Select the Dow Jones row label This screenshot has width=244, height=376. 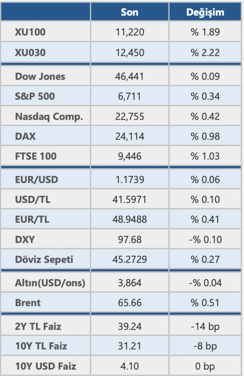[40, 77]
